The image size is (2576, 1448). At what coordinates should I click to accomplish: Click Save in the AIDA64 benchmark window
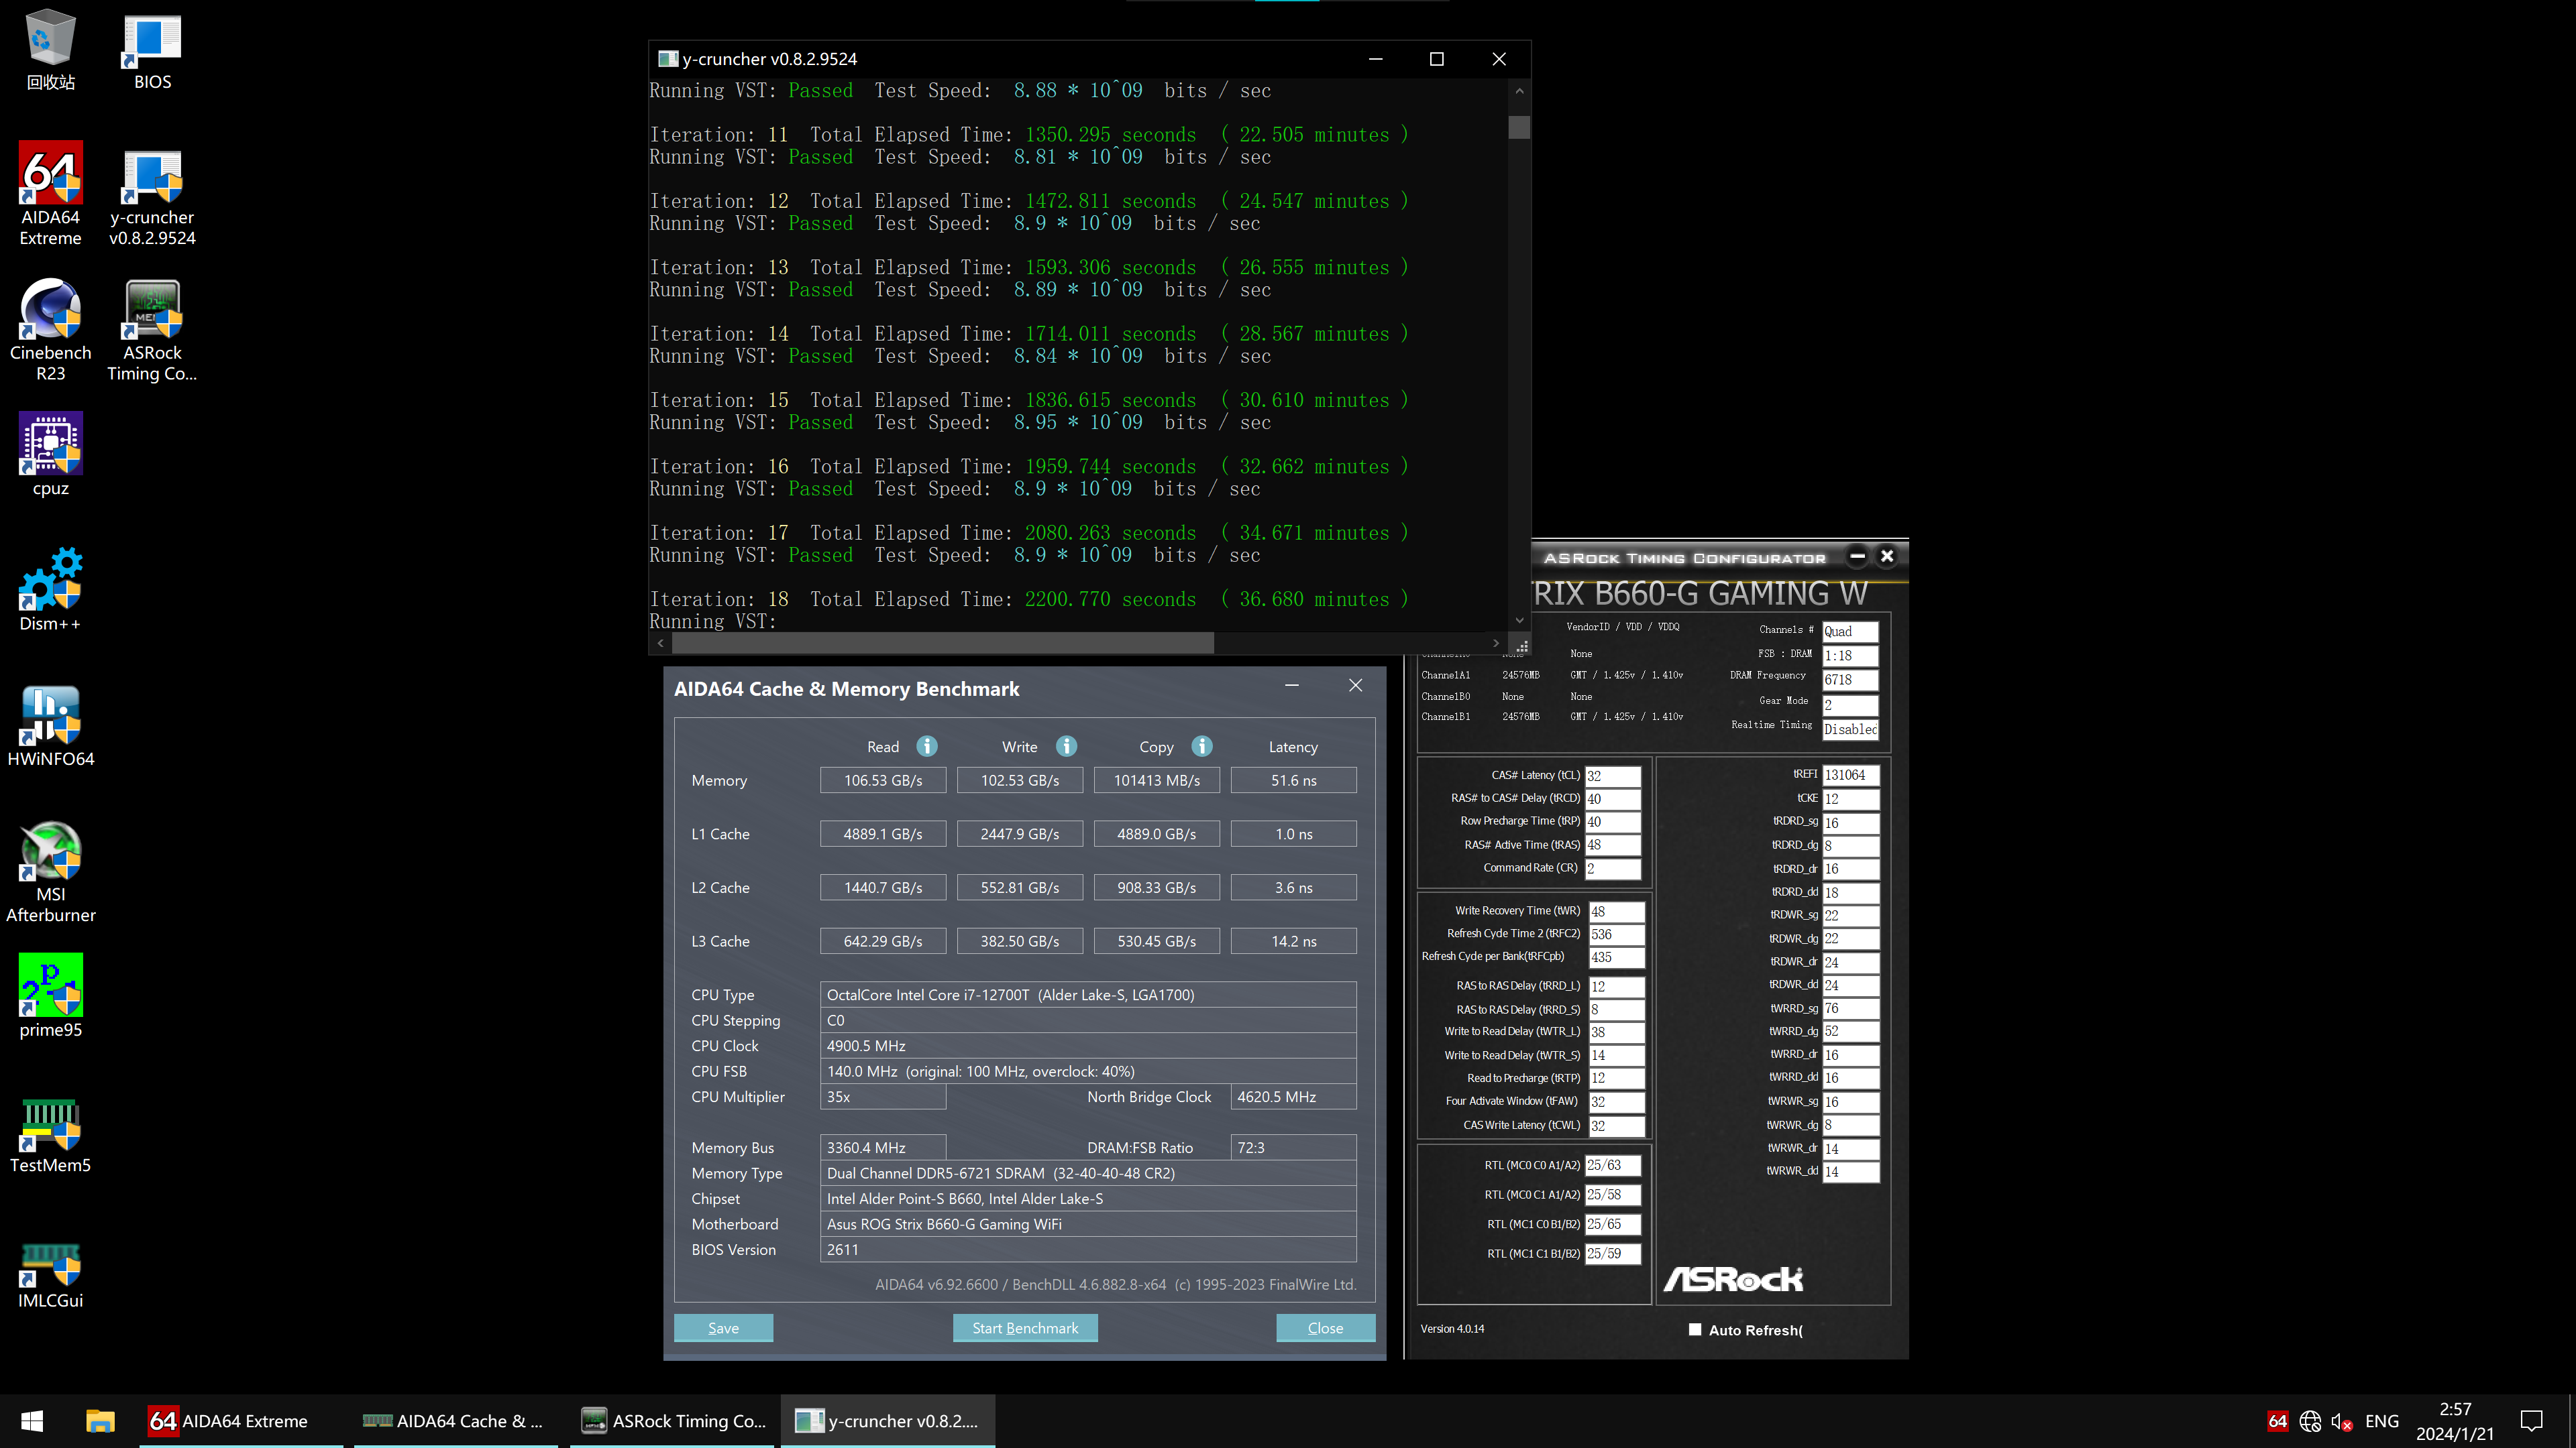723,1328
